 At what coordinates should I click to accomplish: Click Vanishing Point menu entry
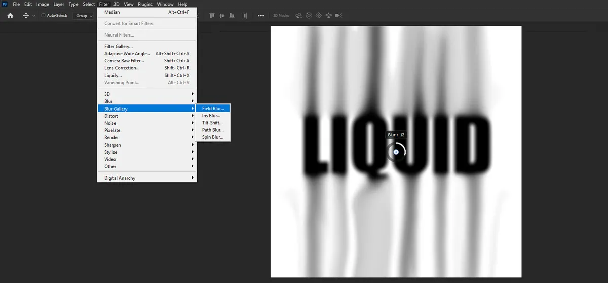point(147,82)
